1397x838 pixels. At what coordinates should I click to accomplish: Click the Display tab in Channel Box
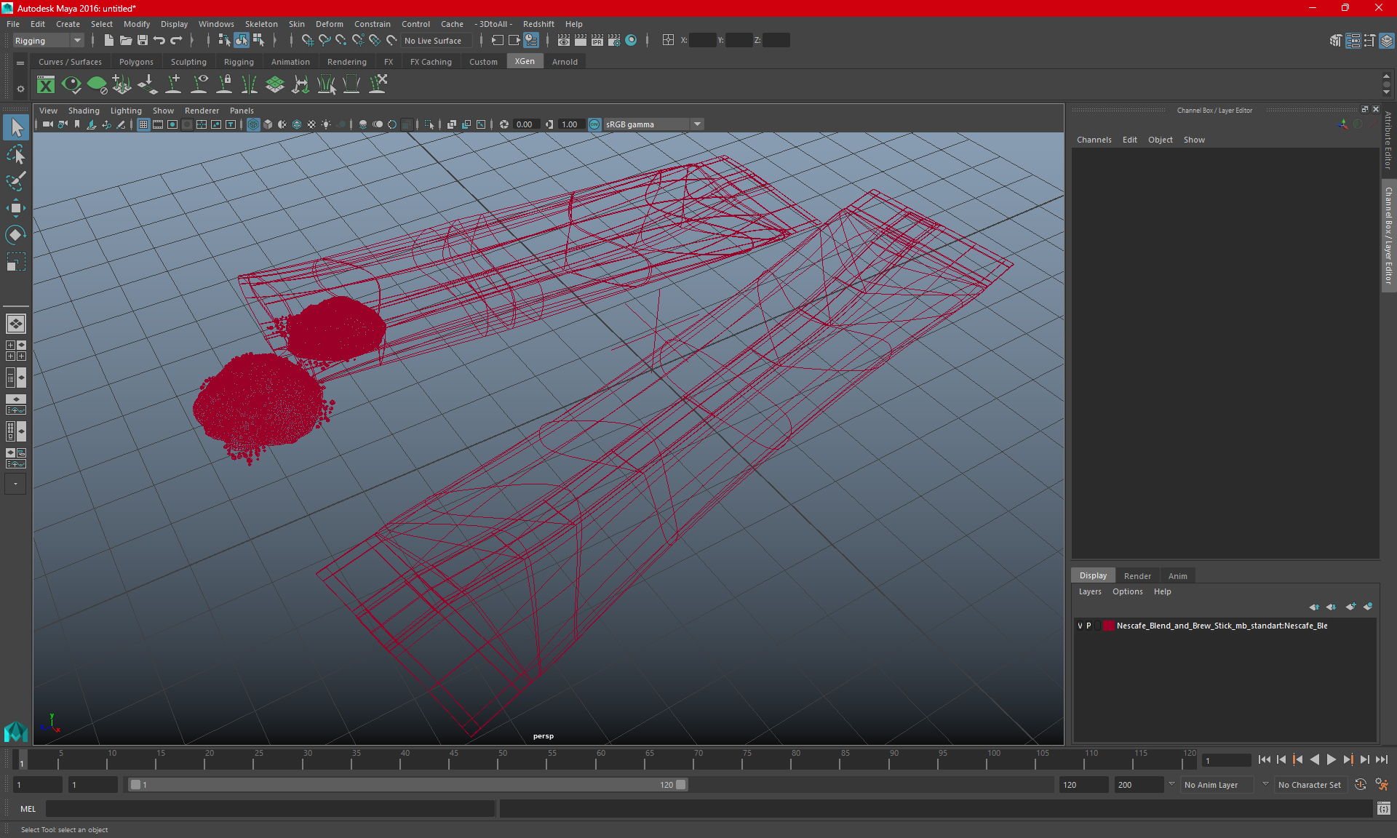click(x=1093, y=575)
